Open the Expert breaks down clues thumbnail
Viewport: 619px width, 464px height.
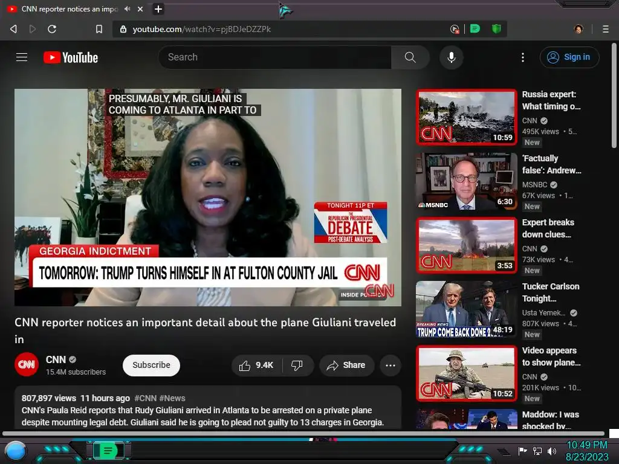[466, 245]
